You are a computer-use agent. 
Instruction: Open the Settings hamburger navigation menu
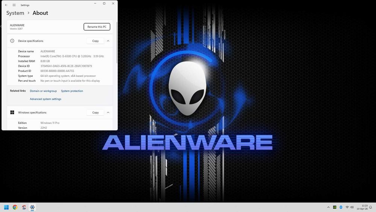(14, 5)
